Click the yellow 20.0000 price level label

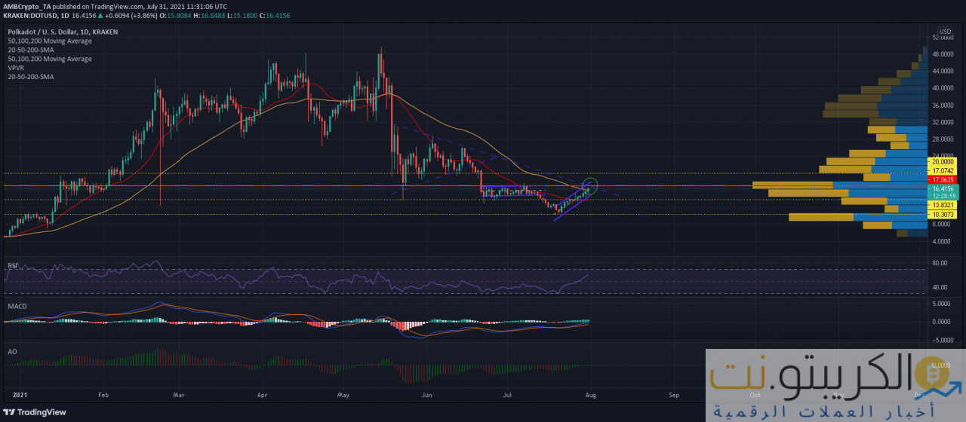944,161
